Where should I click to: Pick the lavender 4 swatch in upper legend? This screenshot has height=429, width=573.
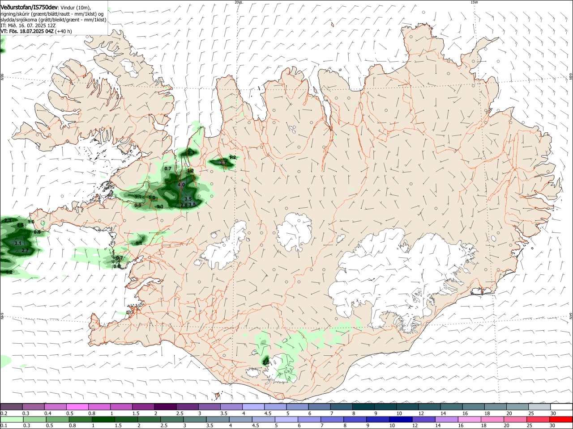coord(253,407)
